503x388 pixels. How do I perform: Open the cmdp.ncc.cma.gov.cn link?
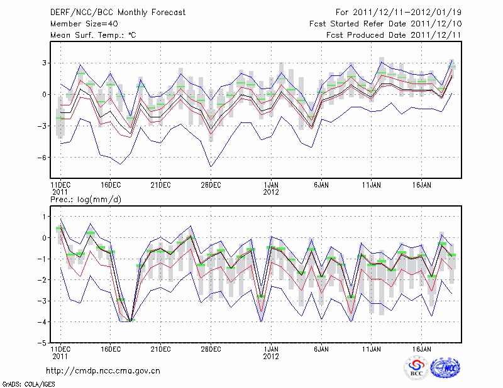pos(103,370)
